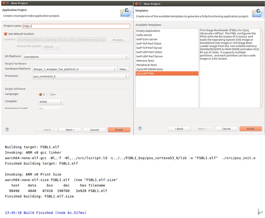Click Next button in Templates dialog

(202, 129)
